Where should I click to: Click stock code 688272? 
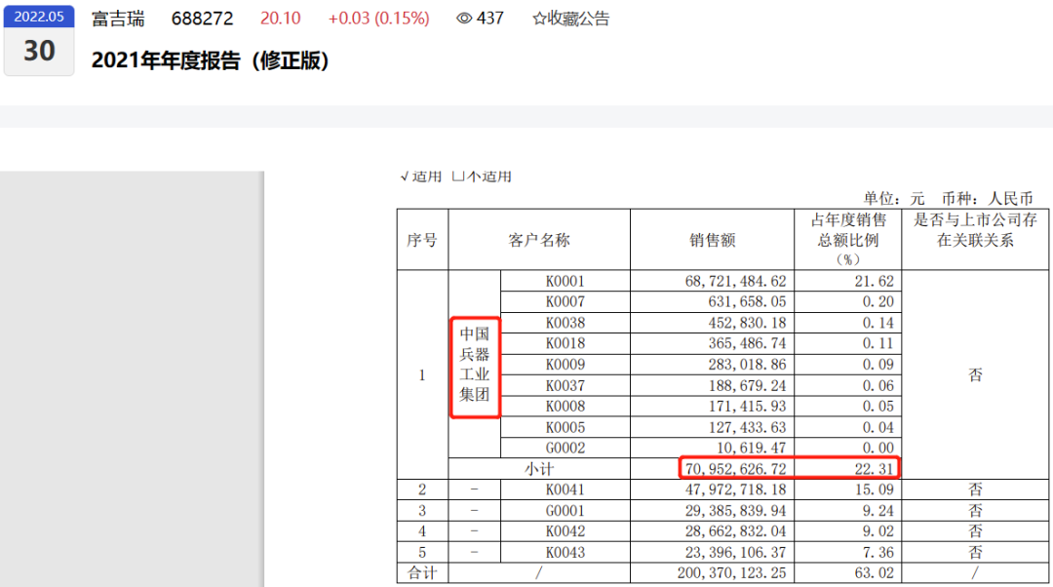coord(202,19)
